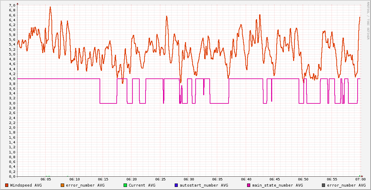Click the magenta main_state_number legend swatch
Image resolution: width=371 pixels, height=190 pixels.
tap(249, 185)
